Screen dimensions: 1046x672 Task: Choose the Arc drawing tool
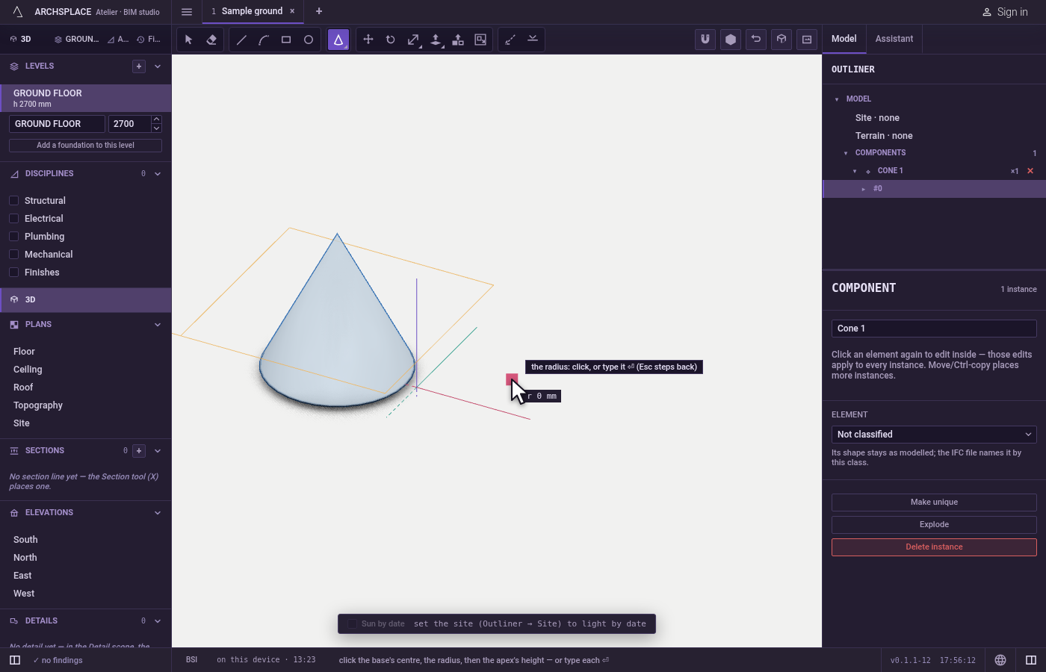click(264, 40)
